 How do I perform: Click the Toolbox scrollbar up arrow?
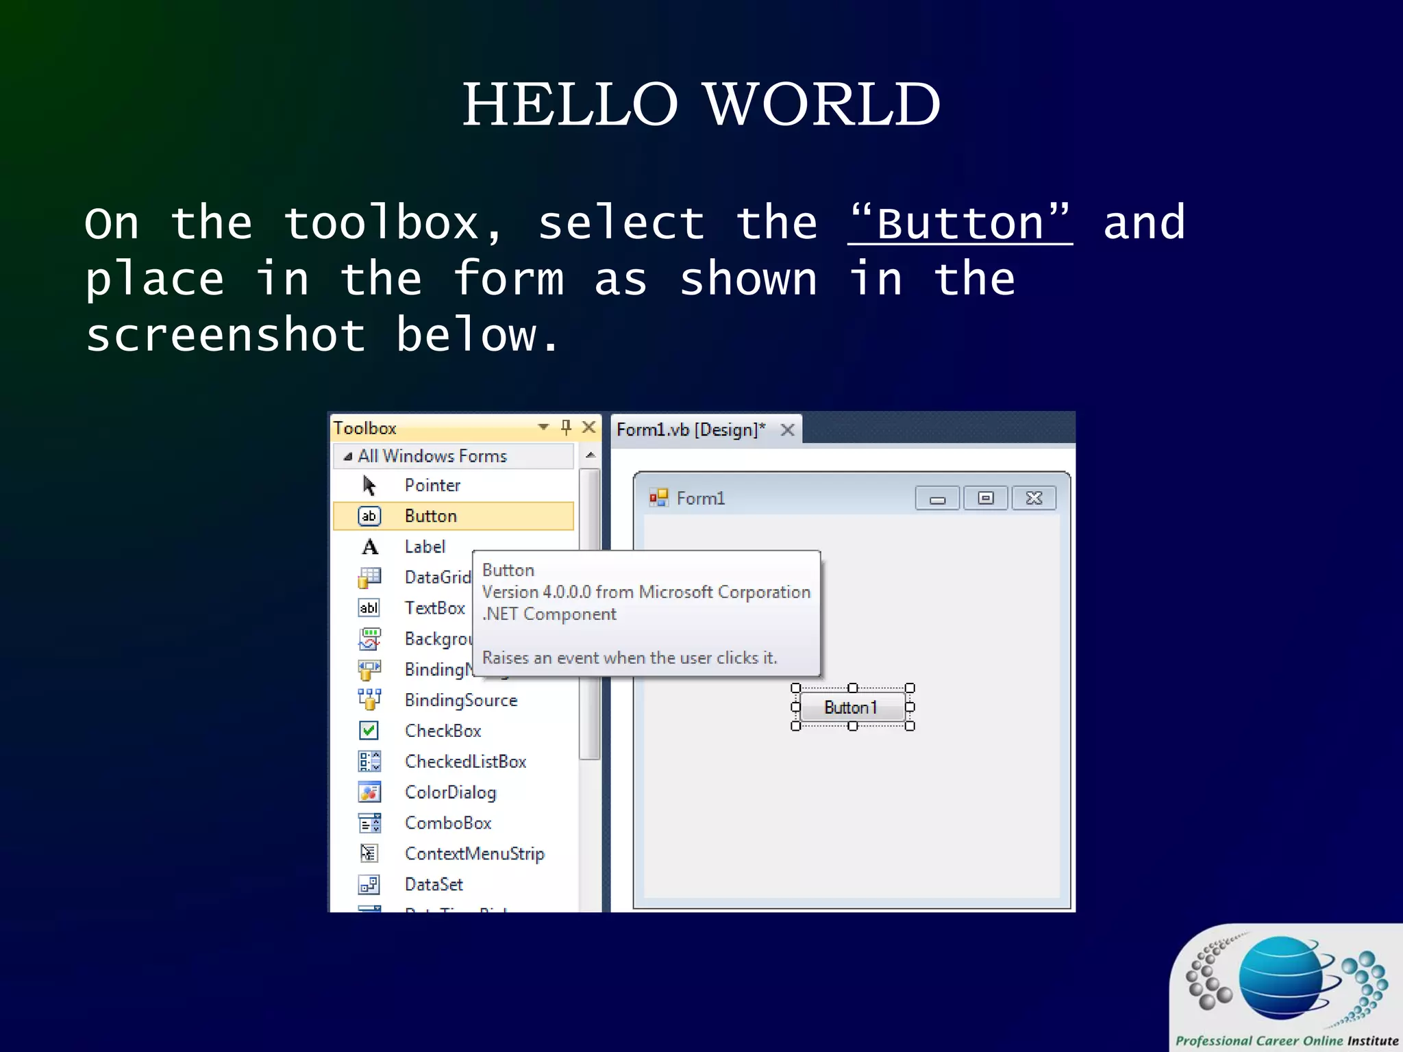pos(590,455)
